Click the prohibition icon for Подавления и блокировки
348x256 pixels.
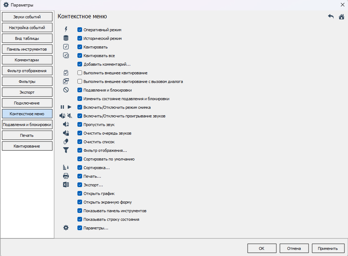point(66,90)
